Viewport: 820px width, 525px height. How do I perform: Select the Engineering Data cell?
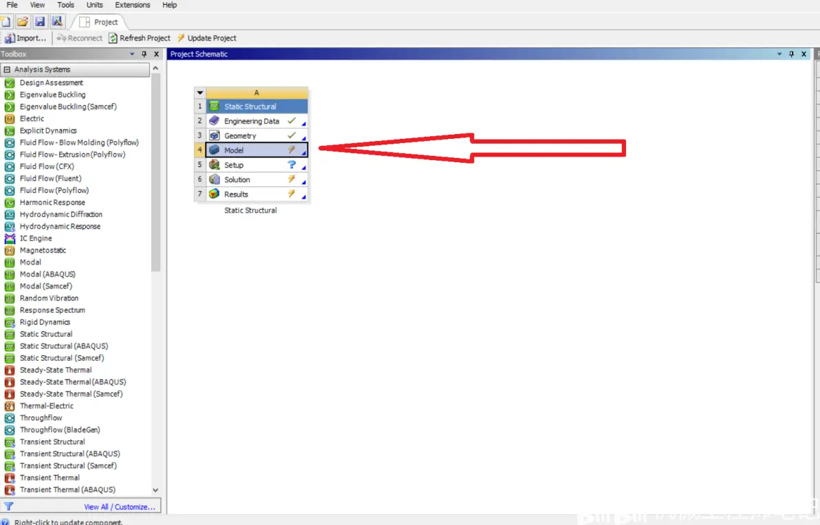point(257,121)
